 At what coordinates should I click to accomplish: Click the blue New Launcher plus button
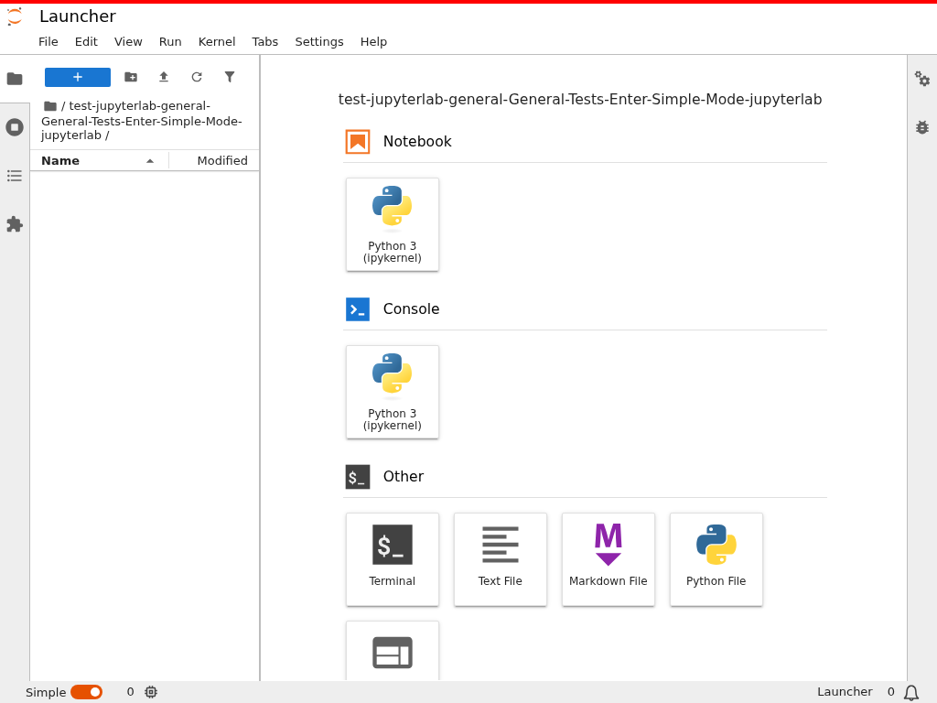click(x=78, y=77)
